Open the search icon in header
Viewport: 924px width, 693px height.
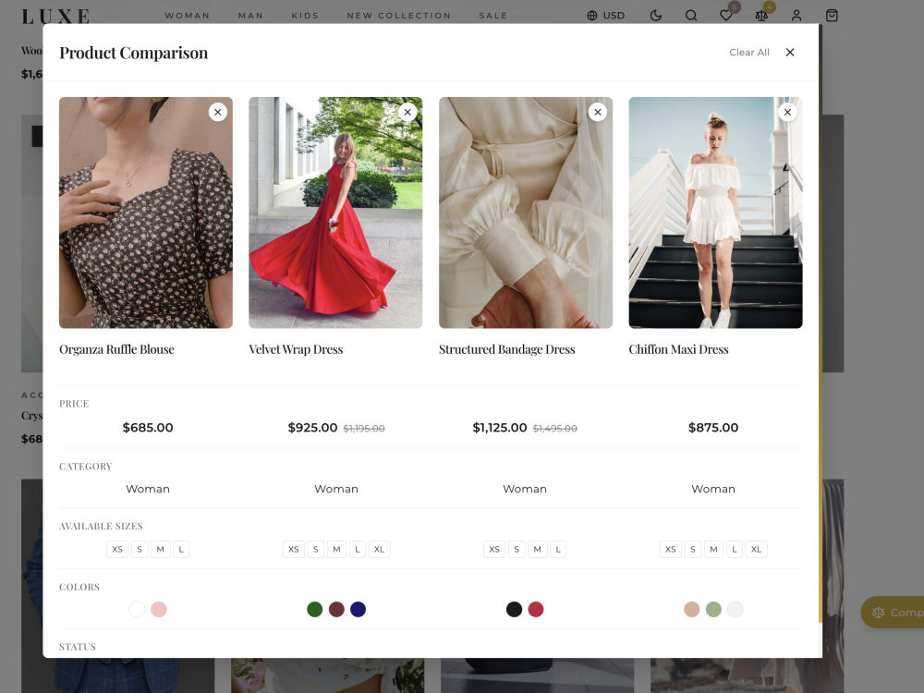[x=690, y=16]
